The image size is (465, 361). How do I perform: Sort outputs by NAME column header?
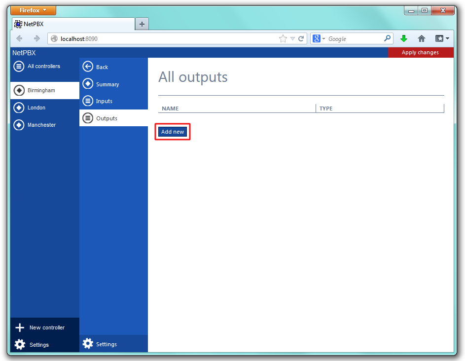point(170,108)
